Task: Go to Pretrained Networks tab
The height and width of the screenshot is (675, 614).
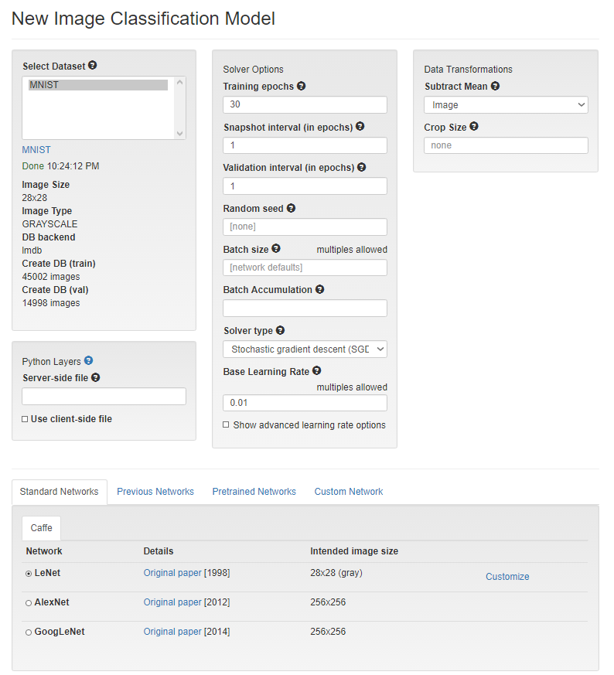Action: click(x=254, y=492)
